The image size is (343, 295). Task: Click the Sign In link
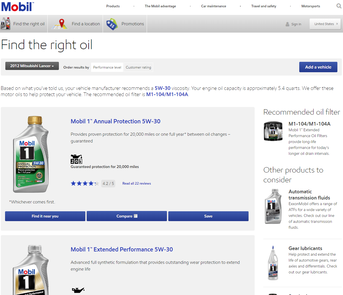(x=296, y=24)
